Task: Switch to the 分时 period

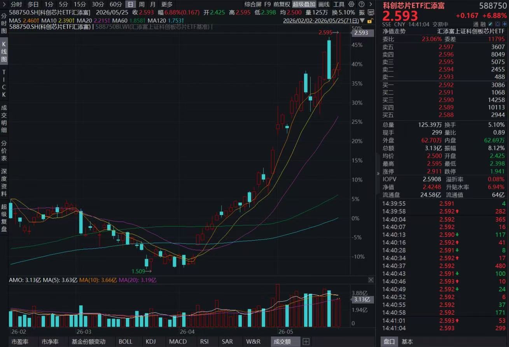Action: 16,4
